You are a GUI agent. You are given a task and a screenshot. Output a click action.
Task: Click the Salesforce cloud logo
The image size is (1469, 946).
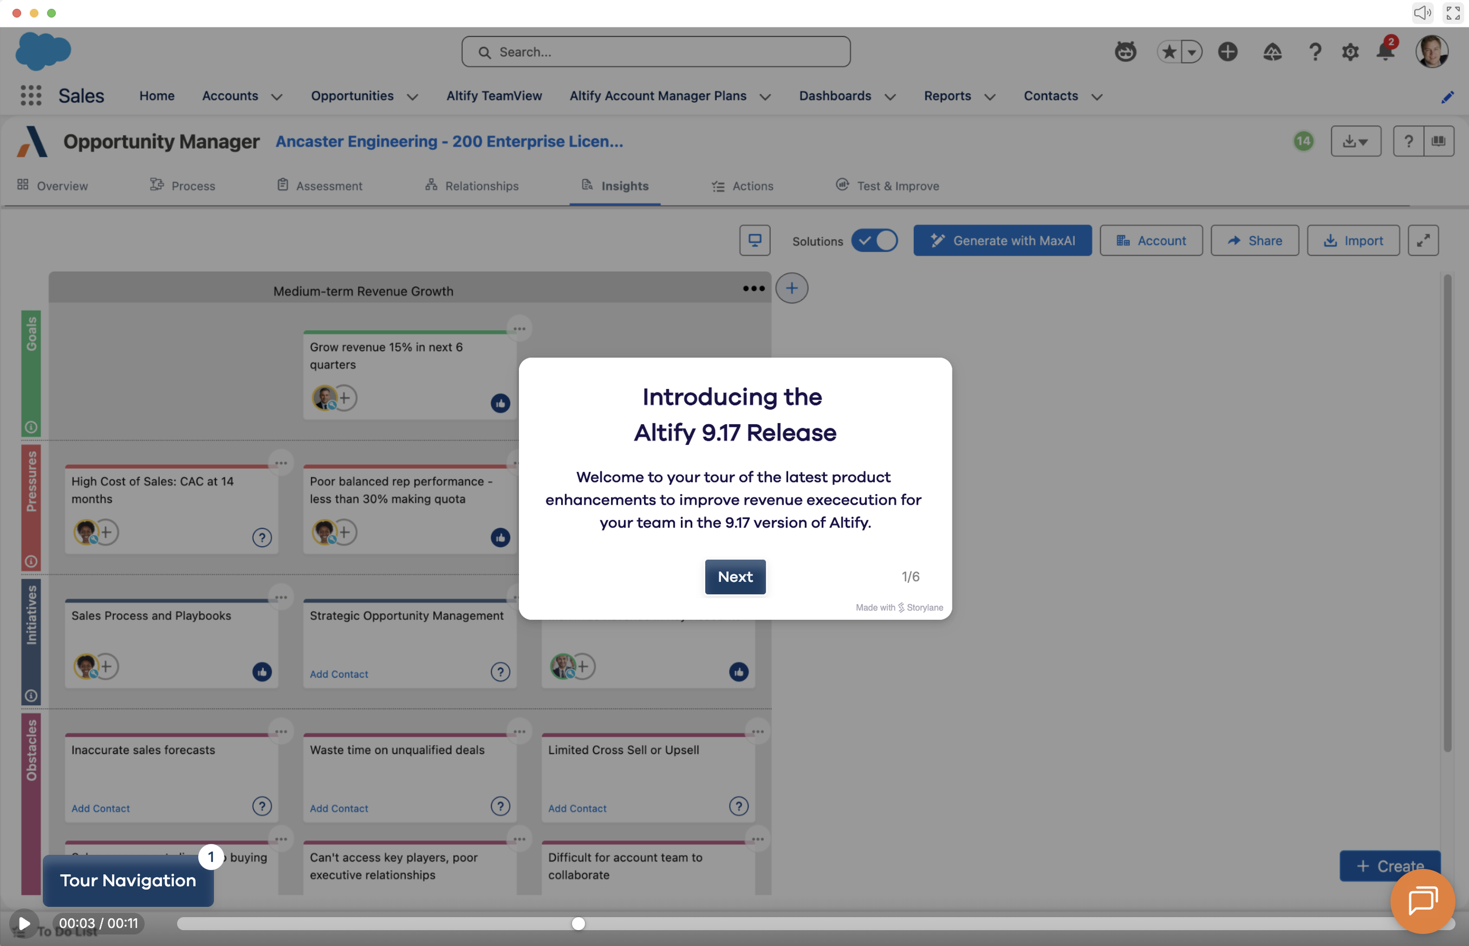click(x=43, y=51)
